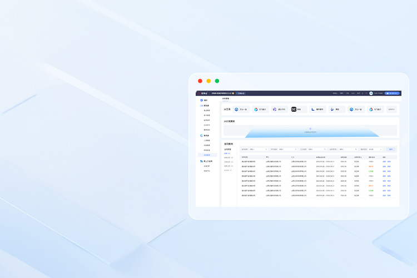Click the plus icon in the AI upload area
This screenshot has height=278, width=417.
[310, 128]
